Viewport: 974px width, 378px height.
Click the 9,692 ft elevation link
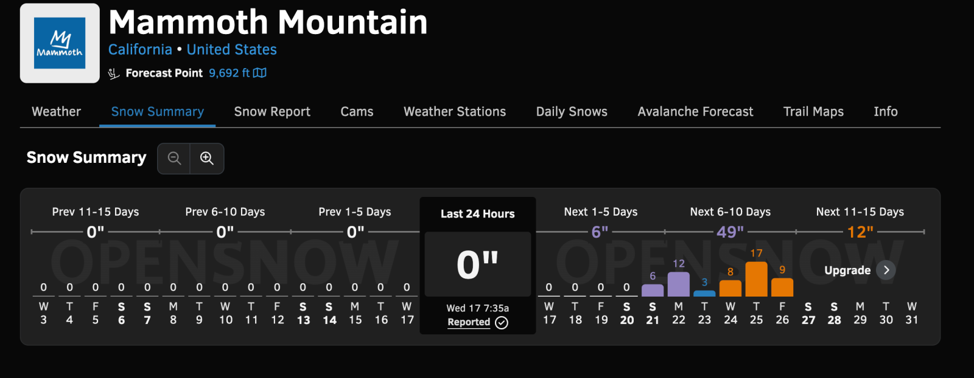[x=229, y=73]
